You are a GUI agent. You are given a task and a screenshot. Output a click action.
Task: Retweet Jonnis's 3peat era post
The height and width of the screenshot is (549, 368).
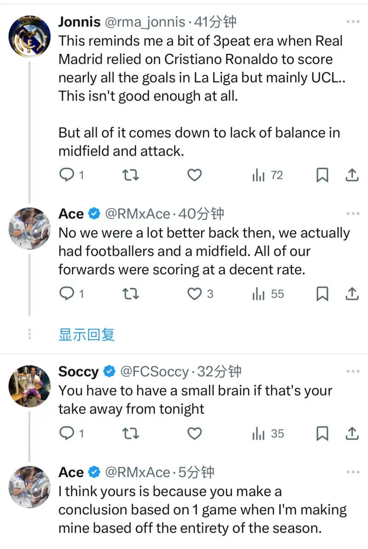click(x=131, y=175)
